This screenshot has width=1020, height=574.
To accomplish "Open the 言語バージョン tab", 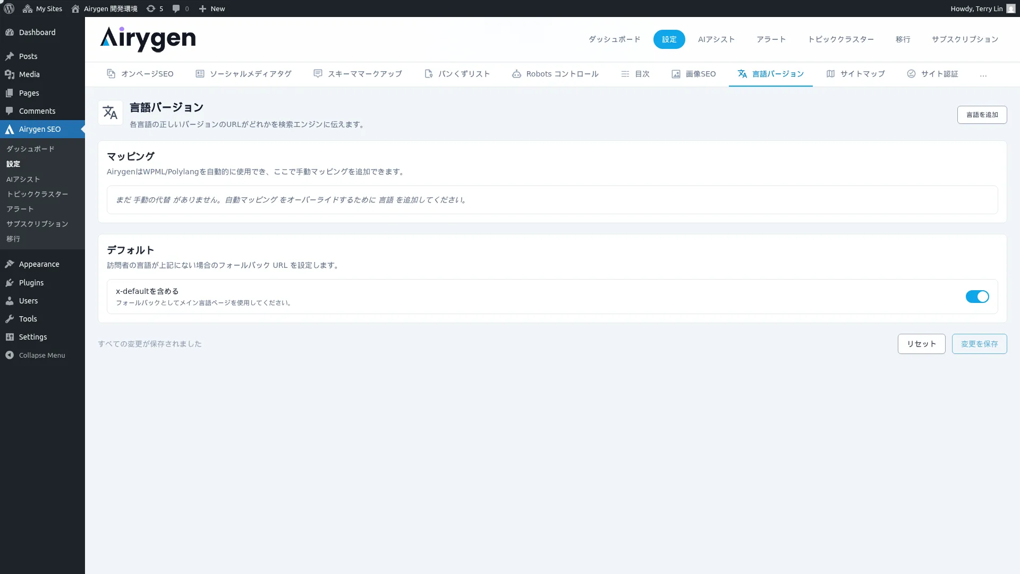I will pos(770,74).
